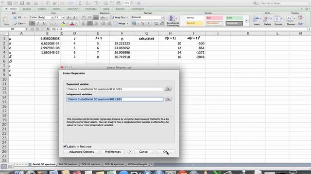Uncheck the Labels in first row checkbox
This screenshot has height=174, width=311.
[x=65, y=146]
